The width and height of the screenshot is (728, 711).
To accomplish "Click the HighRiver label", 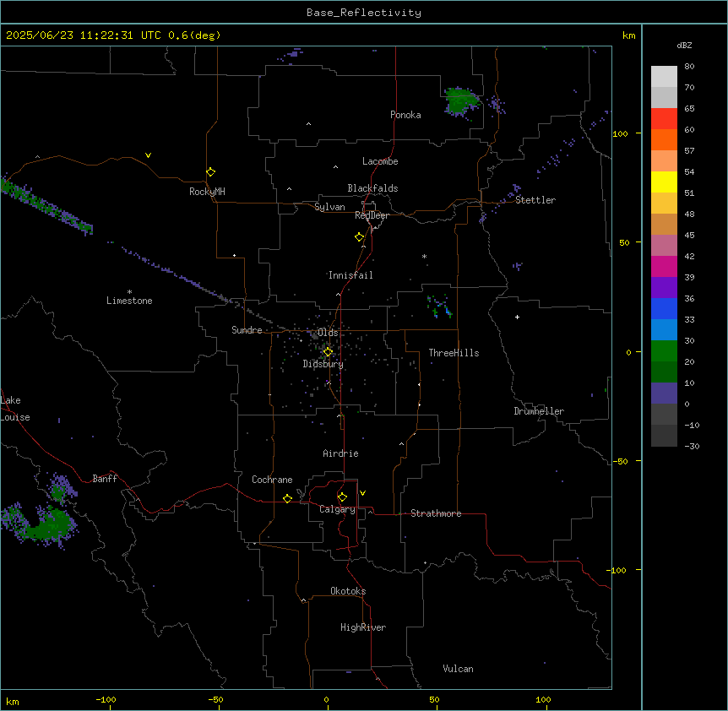I will pos(363,627).
